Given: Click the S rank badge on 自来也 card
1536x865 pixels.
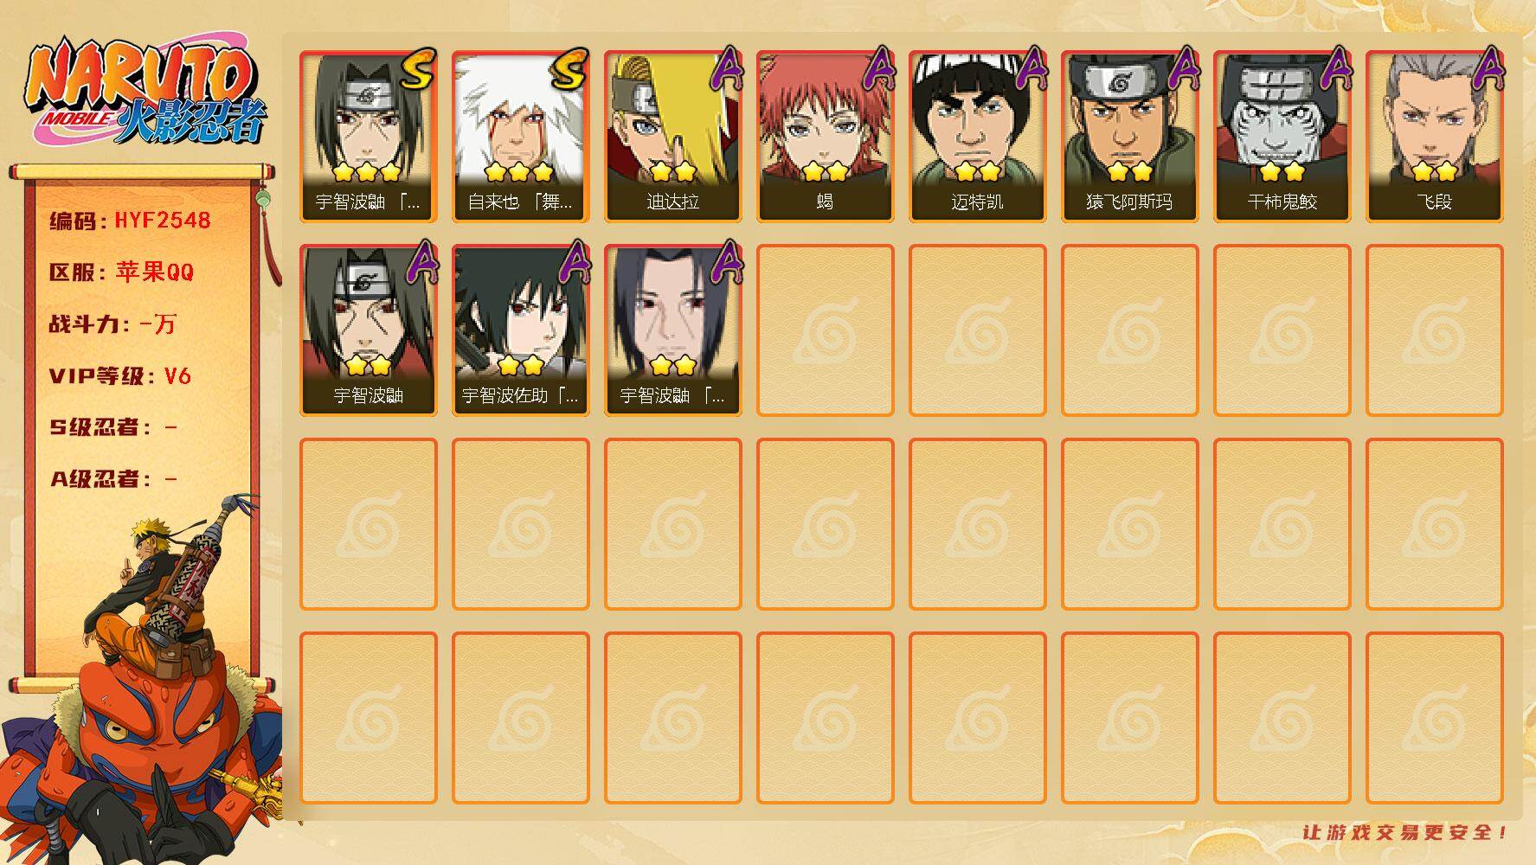Looking at the screenshot, I should click(x=569, y=70).
